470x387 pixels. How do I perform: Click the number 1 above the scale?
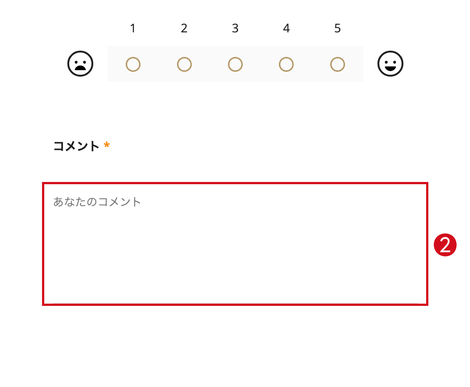(133, 28)
